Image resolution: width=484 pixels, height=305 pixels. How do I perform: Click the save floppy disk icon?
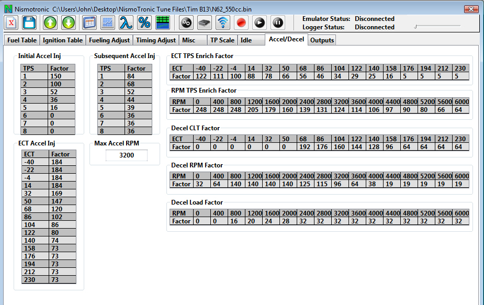29,22
